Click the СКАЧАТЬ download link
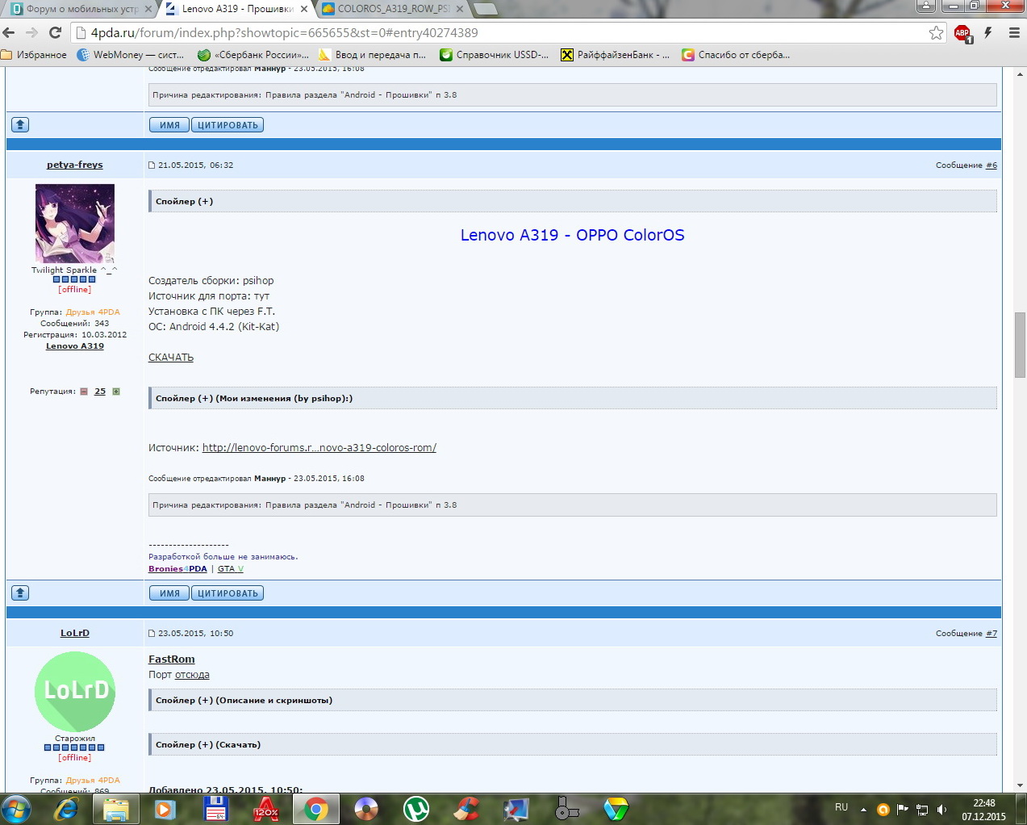1027x825 pixels. pyautogui.click(x=171, y=358)
